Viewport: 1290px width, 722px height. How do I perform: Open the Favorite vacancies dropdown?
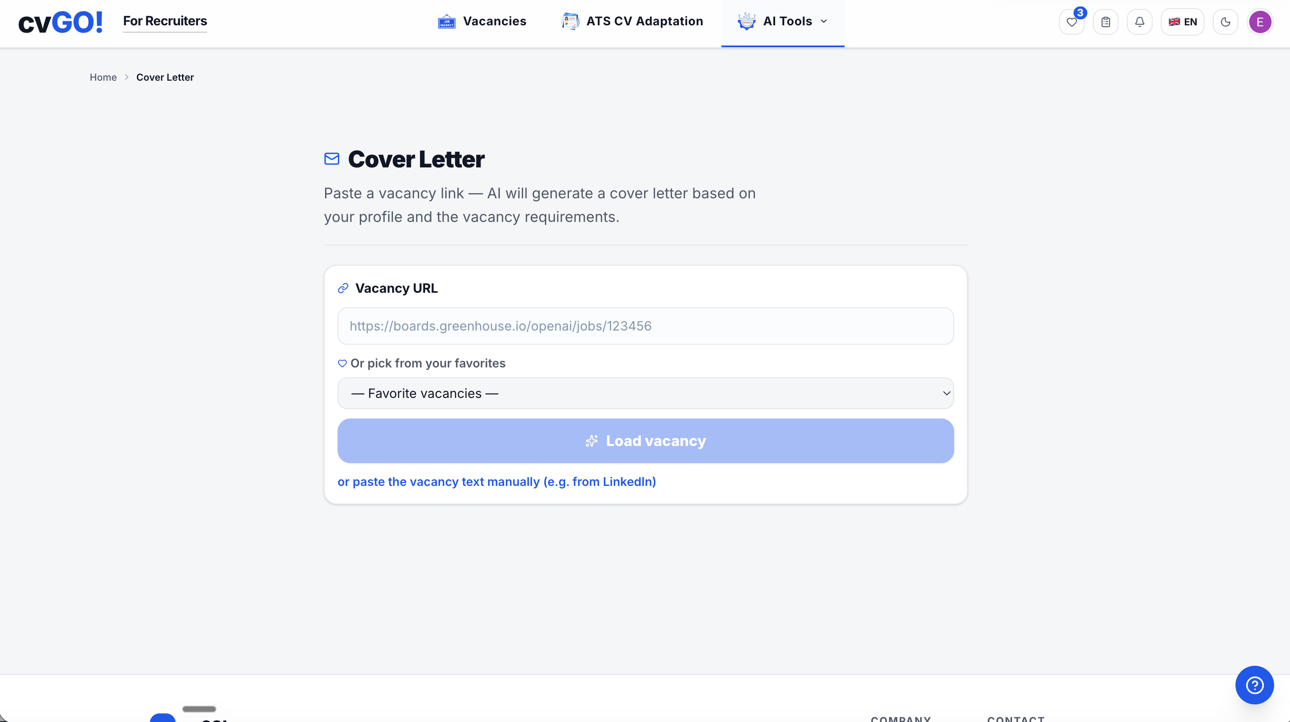pos(645,393)
